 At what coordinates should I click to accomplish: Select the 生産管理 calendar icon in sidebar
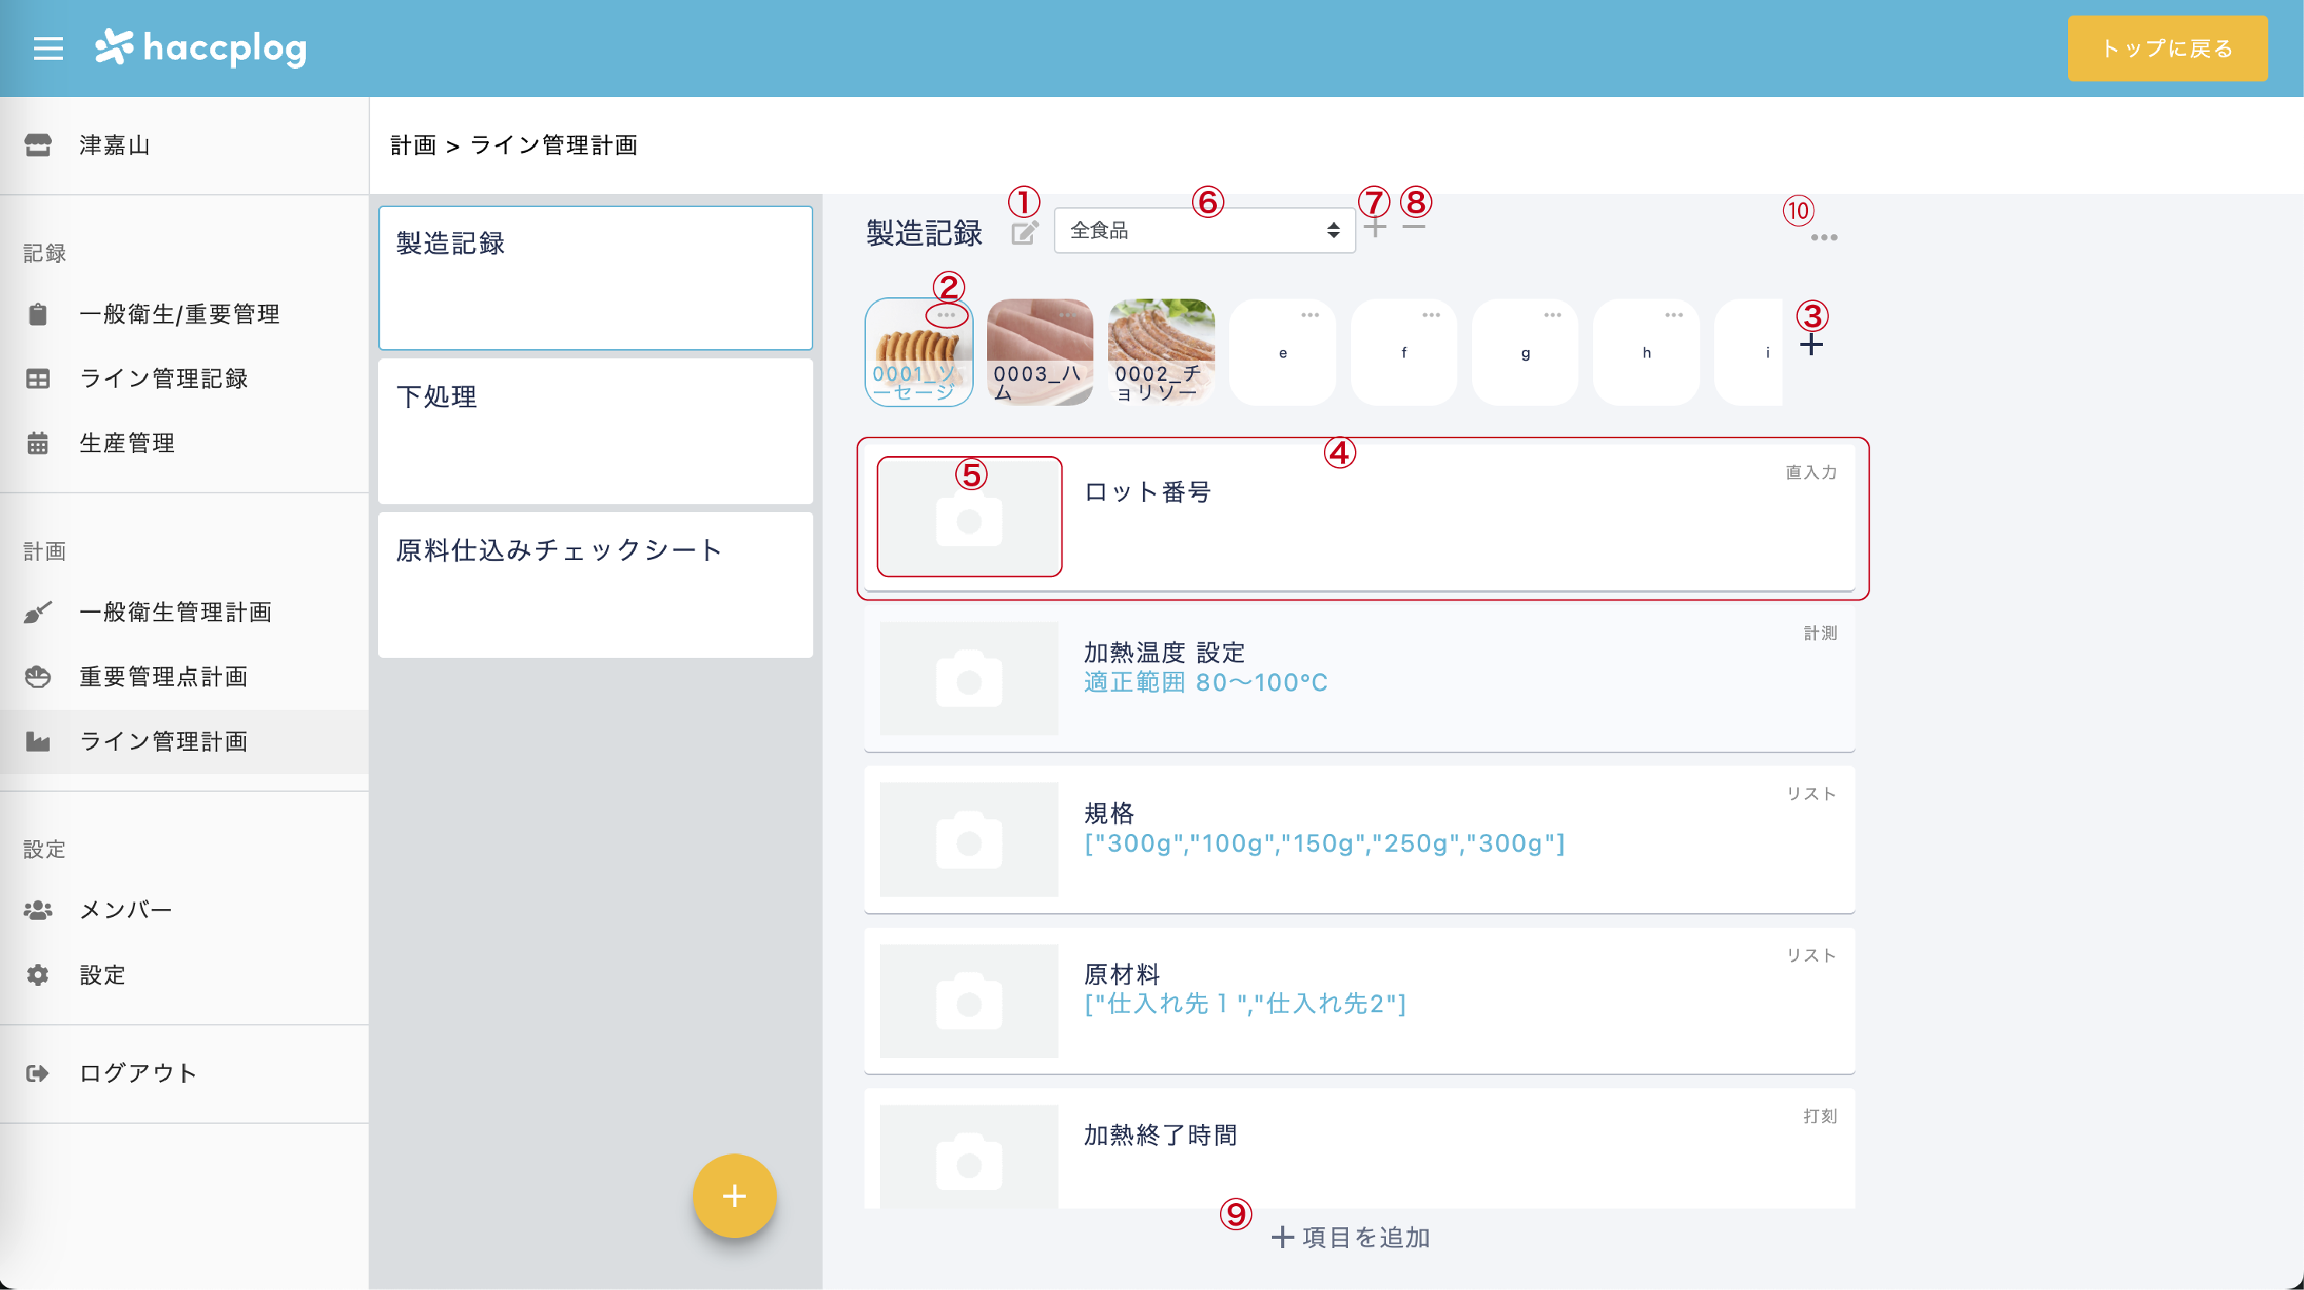tap(39, 442)
